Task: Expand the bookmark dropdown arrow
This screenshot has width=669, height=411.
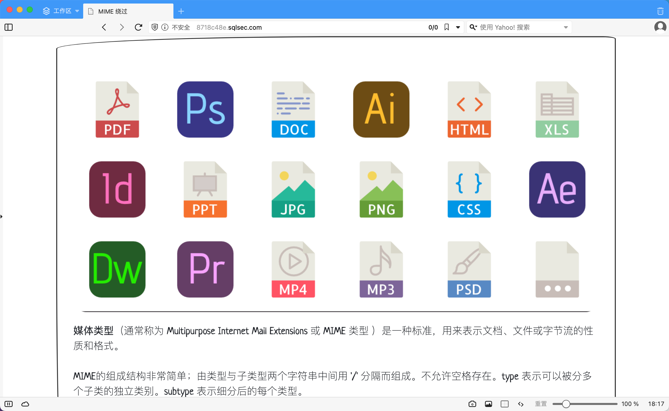Action: (x=458, y=27)
